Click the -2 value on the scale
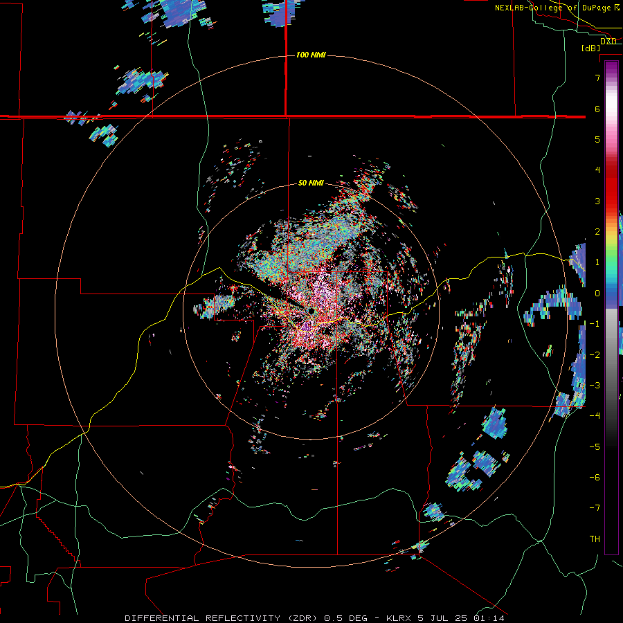623x623 pixels. tap(595, 355)
